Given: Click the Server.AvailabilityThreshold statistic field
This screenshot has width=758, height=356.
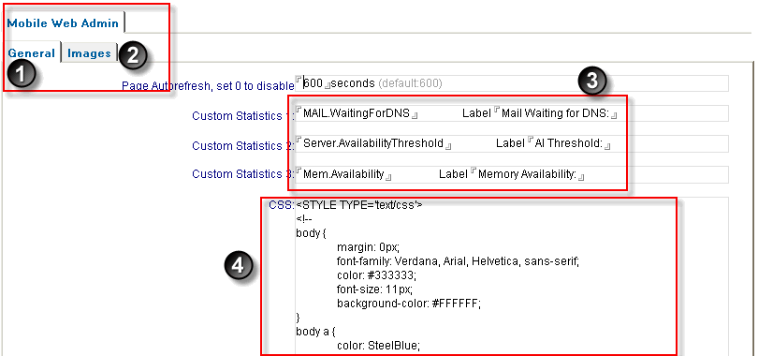Looking at the screenshot, I should pyautogui.click(x=373, y=143).
